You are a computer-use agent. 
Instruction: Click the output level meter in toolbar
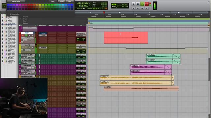(x=155, y=6)
